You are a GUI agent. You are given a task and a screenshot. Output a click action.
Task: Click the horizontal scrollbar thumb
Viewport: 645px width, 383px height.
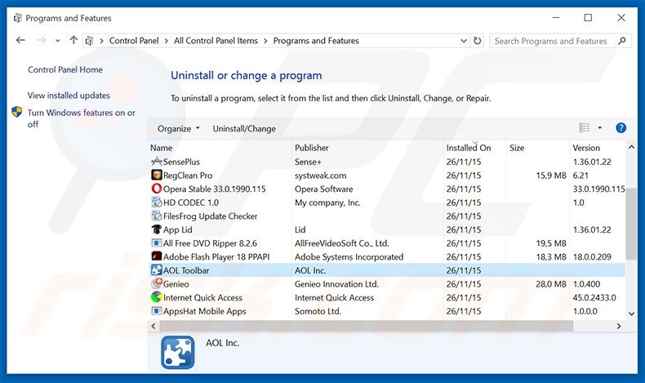[x=366, y=326]
